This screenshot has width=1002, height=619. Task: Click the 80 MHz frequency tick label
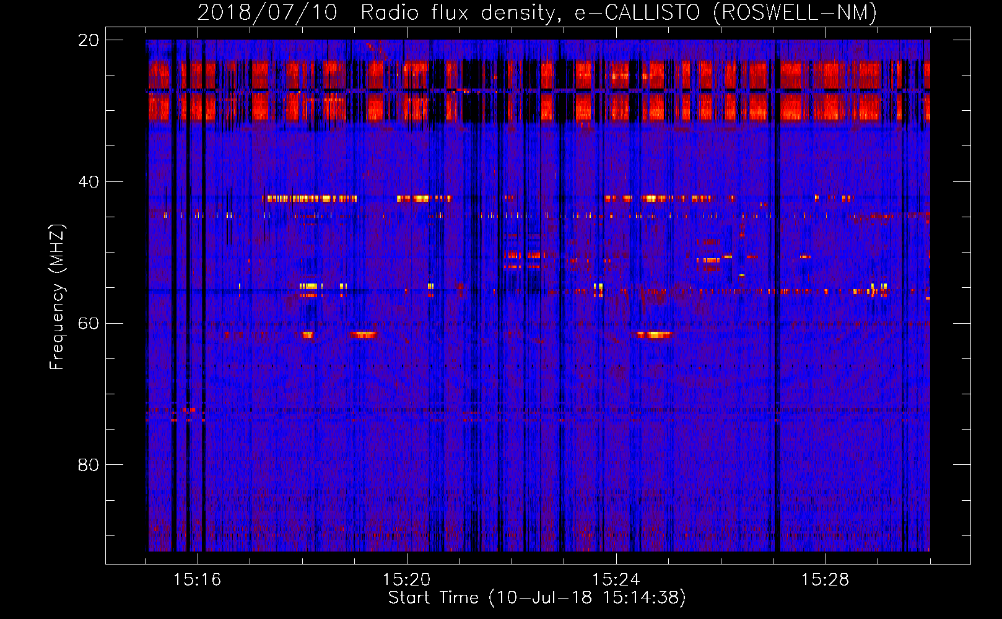88,465
